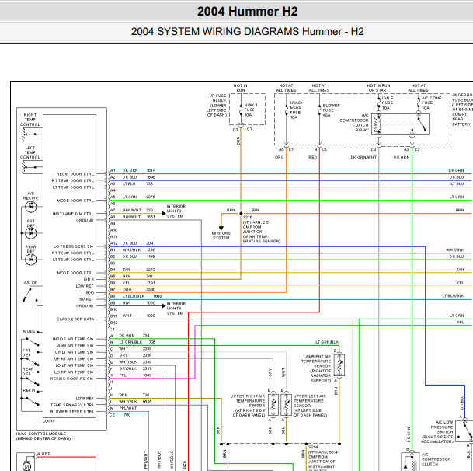Select wire number '734' next to DK GRN
The image size is (473, 471).
tap(146, 336)
